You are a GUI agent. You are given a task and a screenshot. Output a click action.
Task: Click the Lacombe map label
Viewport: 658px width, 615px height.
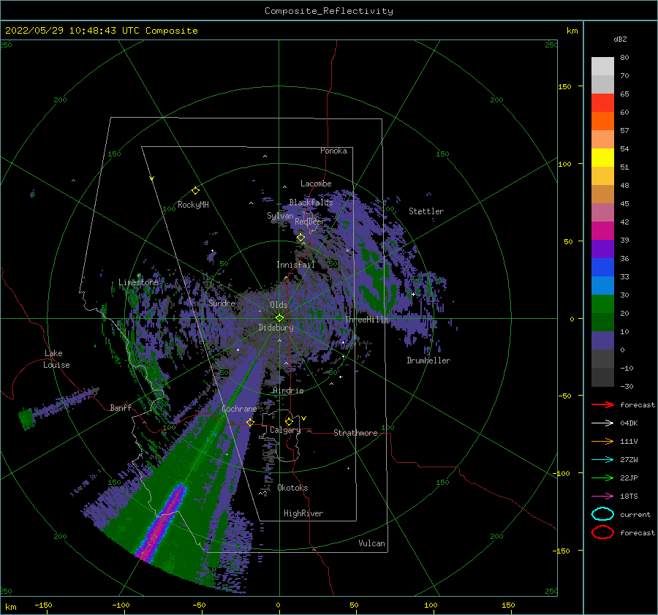pos(316,184)
